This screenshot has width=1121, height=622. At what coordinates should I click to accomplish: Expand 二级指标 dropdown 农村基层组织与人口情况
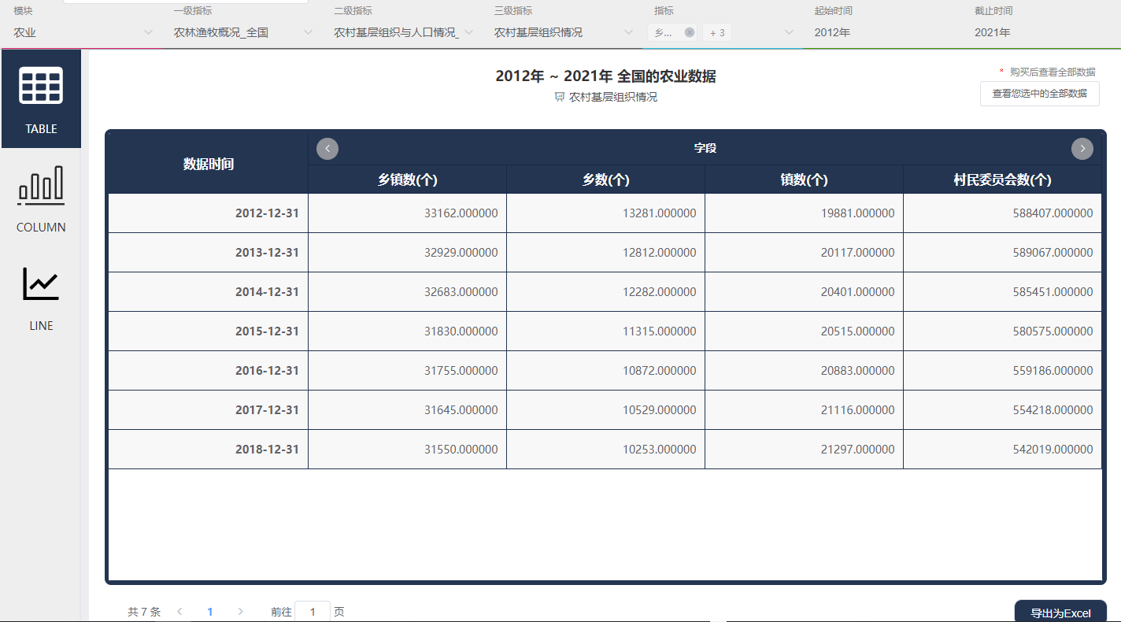pos(403,33)
